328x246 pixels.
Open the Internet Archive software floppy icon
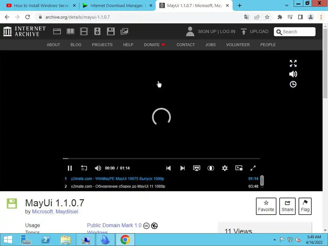point(111,31)
